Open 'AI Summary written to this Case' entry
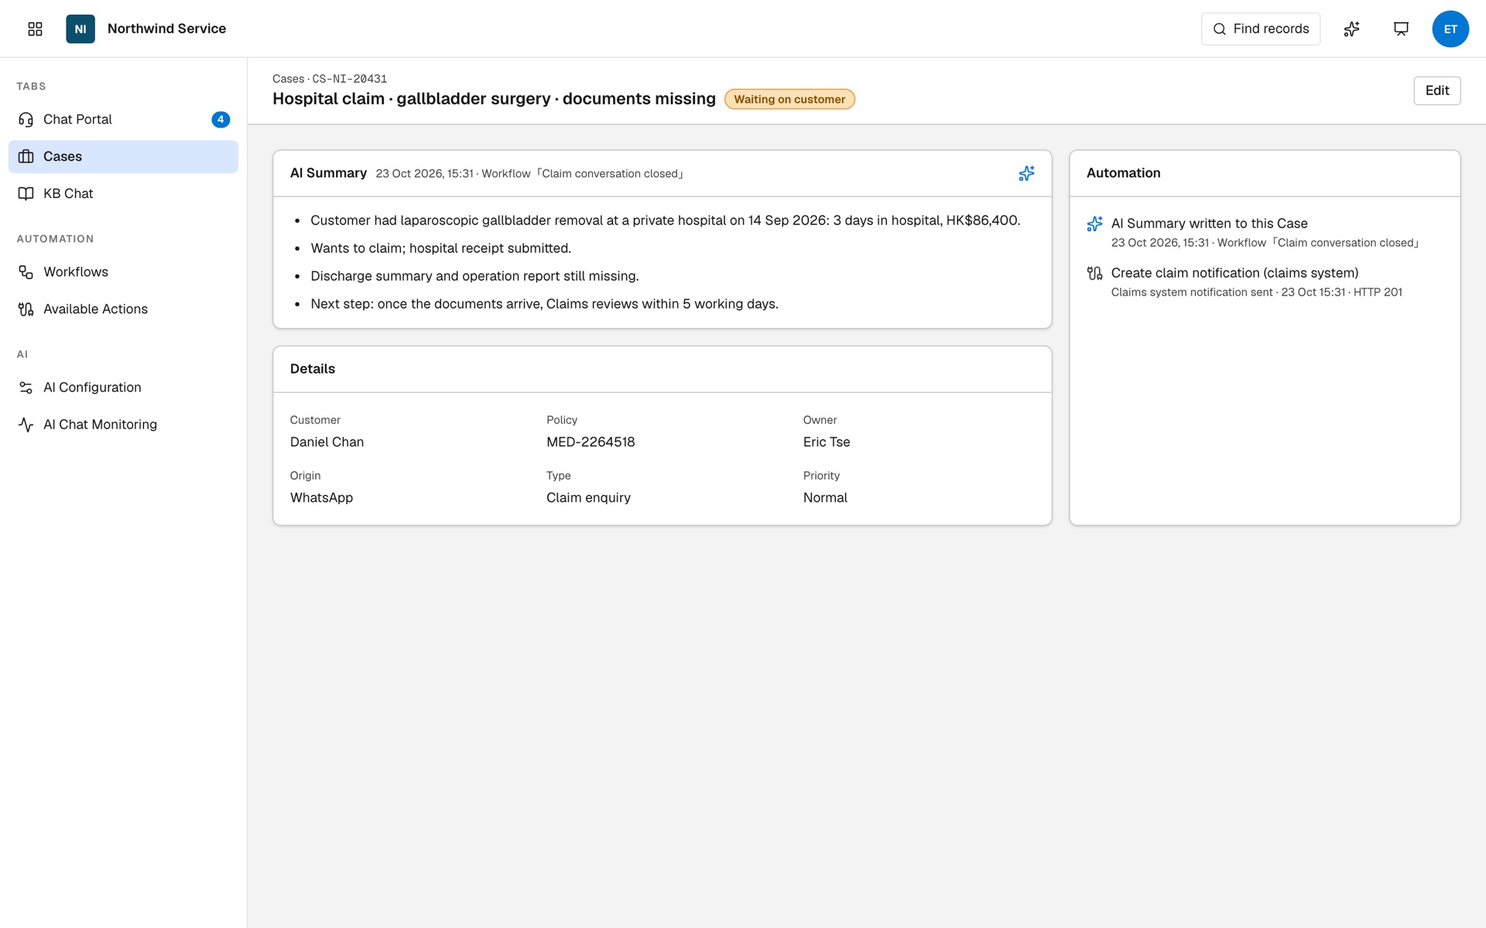The width and height of the screenshot is (1486, 928). (1209, 223)
